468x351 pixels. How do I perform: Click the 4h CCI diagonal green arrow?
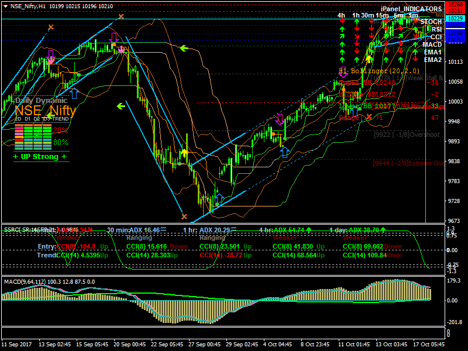click(342, 36)
